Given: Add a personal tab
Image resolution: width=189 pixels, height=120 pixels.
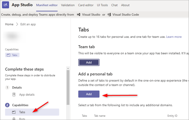Looking at the screenshot, I should pyautogui.click(x=89, y=94).
